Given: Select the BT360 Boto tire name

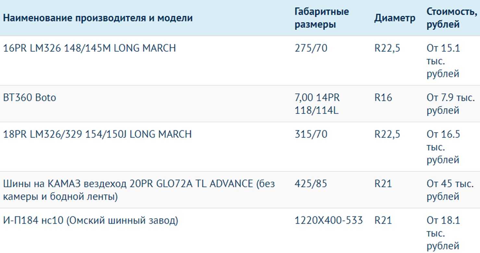Looking at the screenshot, I should tap(30, 98).
